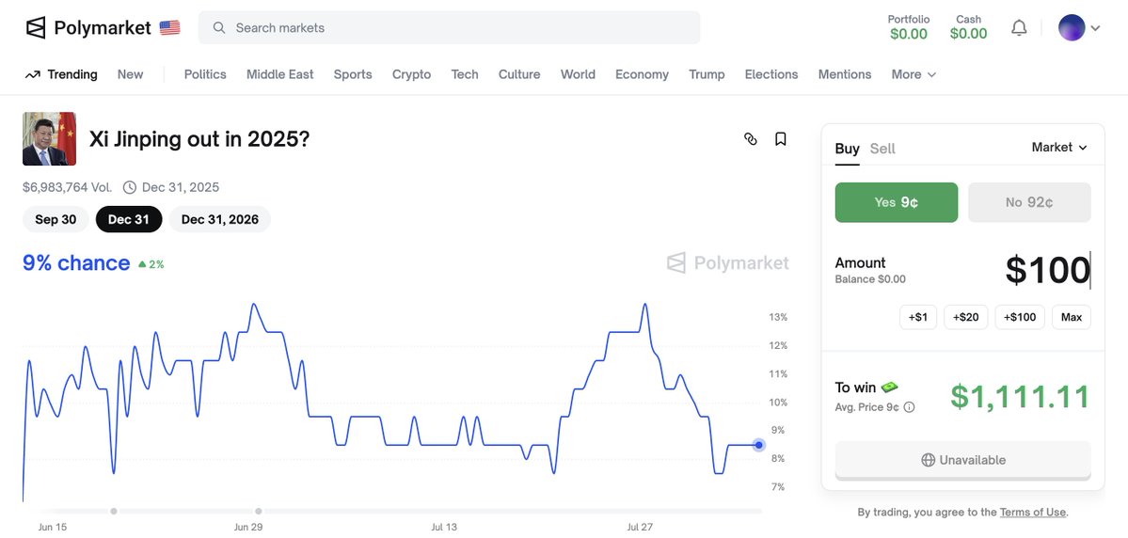Click the $6,983,764 Vol. text
1128x538 pixels.
[68, 188]
